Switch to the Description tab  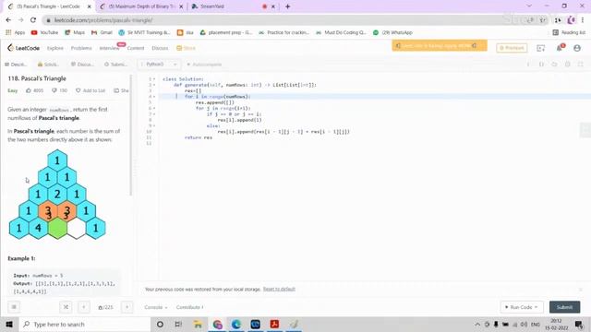coord(16,65)
